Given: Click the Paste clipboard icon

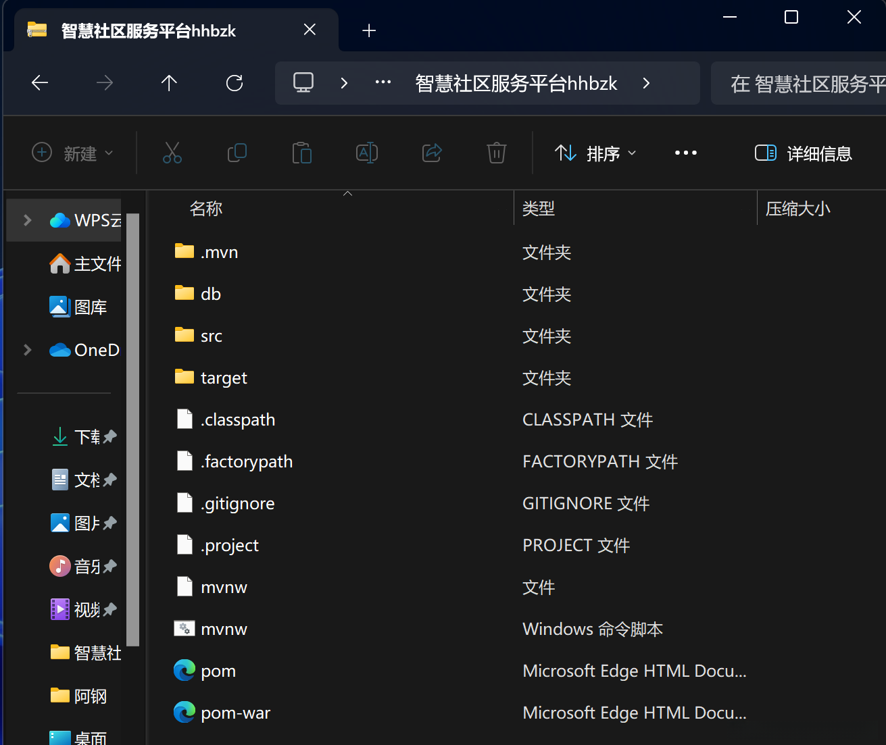Looking at the screenshot, I should [302, 153].
